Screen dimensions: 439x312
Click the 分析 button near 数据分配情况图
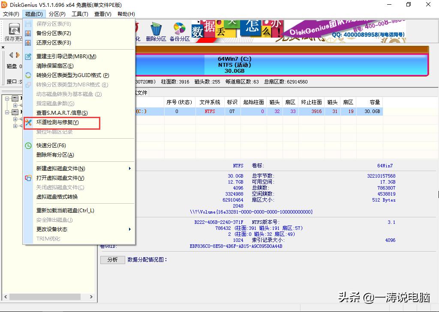(x=112, y=260)
